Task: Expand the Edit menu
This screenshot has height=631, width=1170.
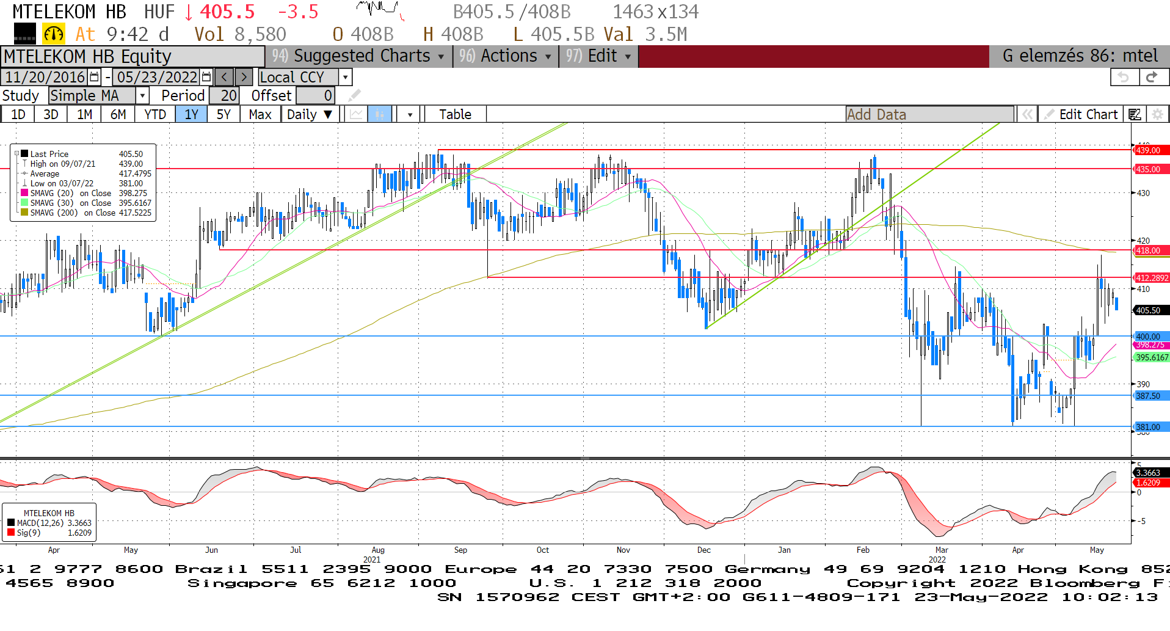Action: coord(599,56)
